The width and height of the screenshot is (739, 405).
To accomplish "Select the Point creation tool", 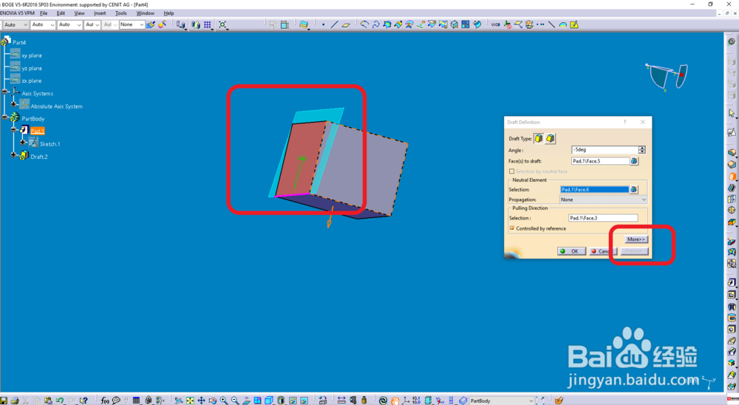I will (x=324, y=24).
